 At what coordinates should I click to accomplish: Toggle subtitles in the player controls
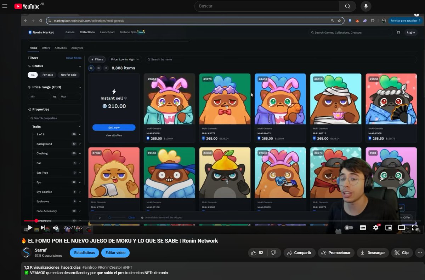click(363, 228)
